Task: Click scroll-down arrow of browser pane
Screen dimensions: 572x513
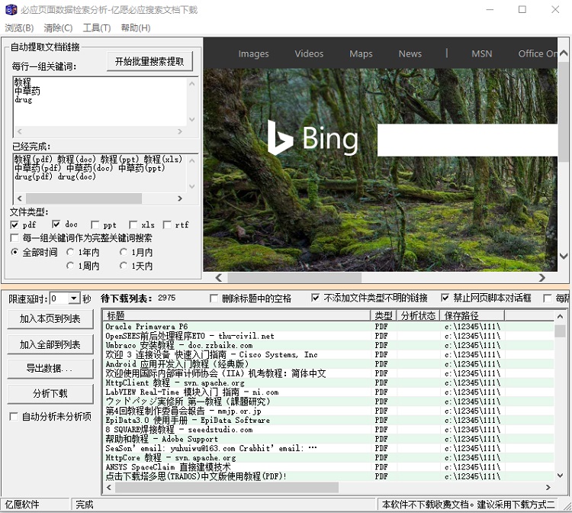Action: 564,256
